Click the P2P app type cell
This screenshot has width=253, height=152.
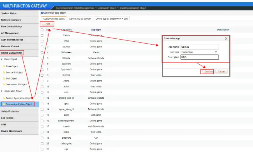click(96, 138)
